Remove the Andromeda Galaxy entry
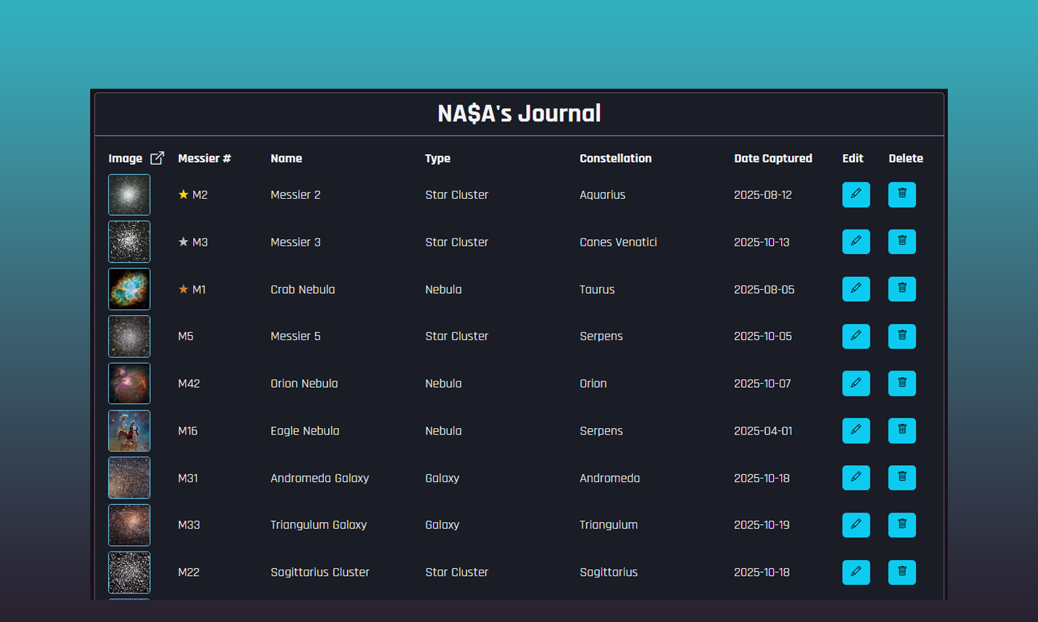The height and width of the screenshot is (622, 1038). pyautogui.click(x=902, y=478)
